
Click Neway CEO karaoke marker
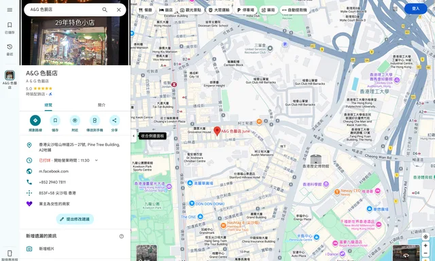point(337,192)
